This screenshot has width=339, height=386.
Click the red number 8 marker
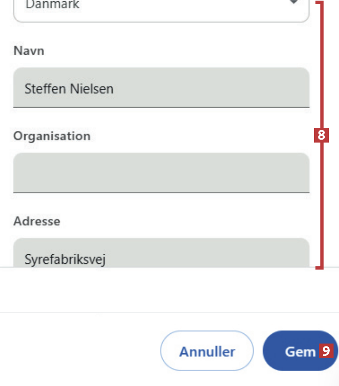click(321, 135)
